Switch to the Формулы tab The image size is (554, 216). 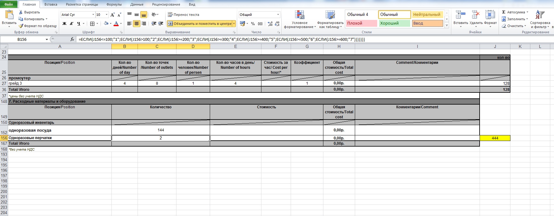tap(114, 4)
